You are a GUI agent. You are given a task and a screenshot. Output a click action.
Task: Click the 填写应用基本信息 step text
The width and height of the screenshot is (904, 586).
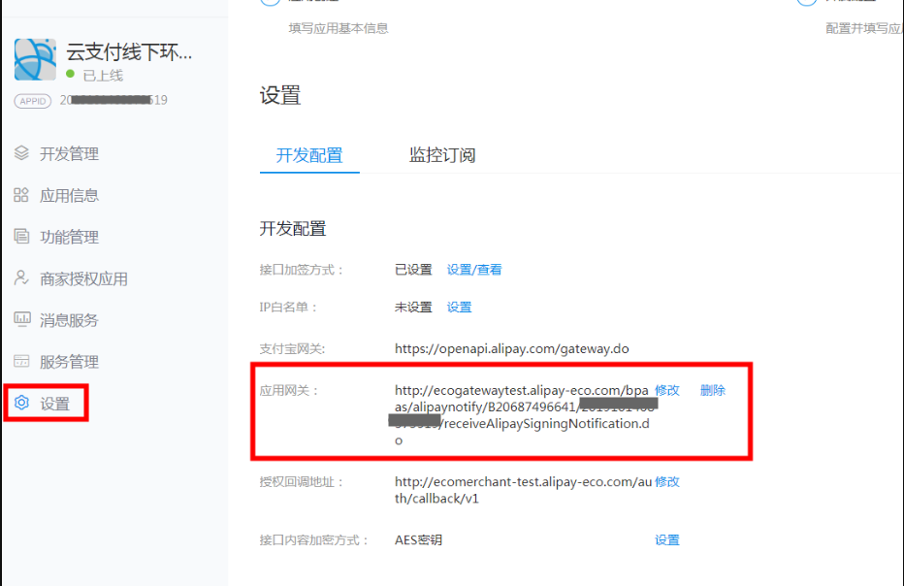[339, 28]
